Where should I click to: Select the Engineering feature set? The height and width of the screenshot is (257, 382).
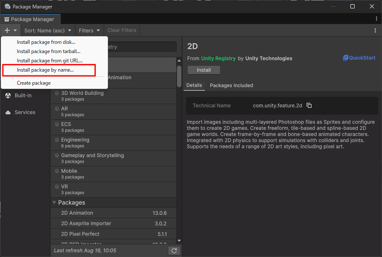[113, 143]
